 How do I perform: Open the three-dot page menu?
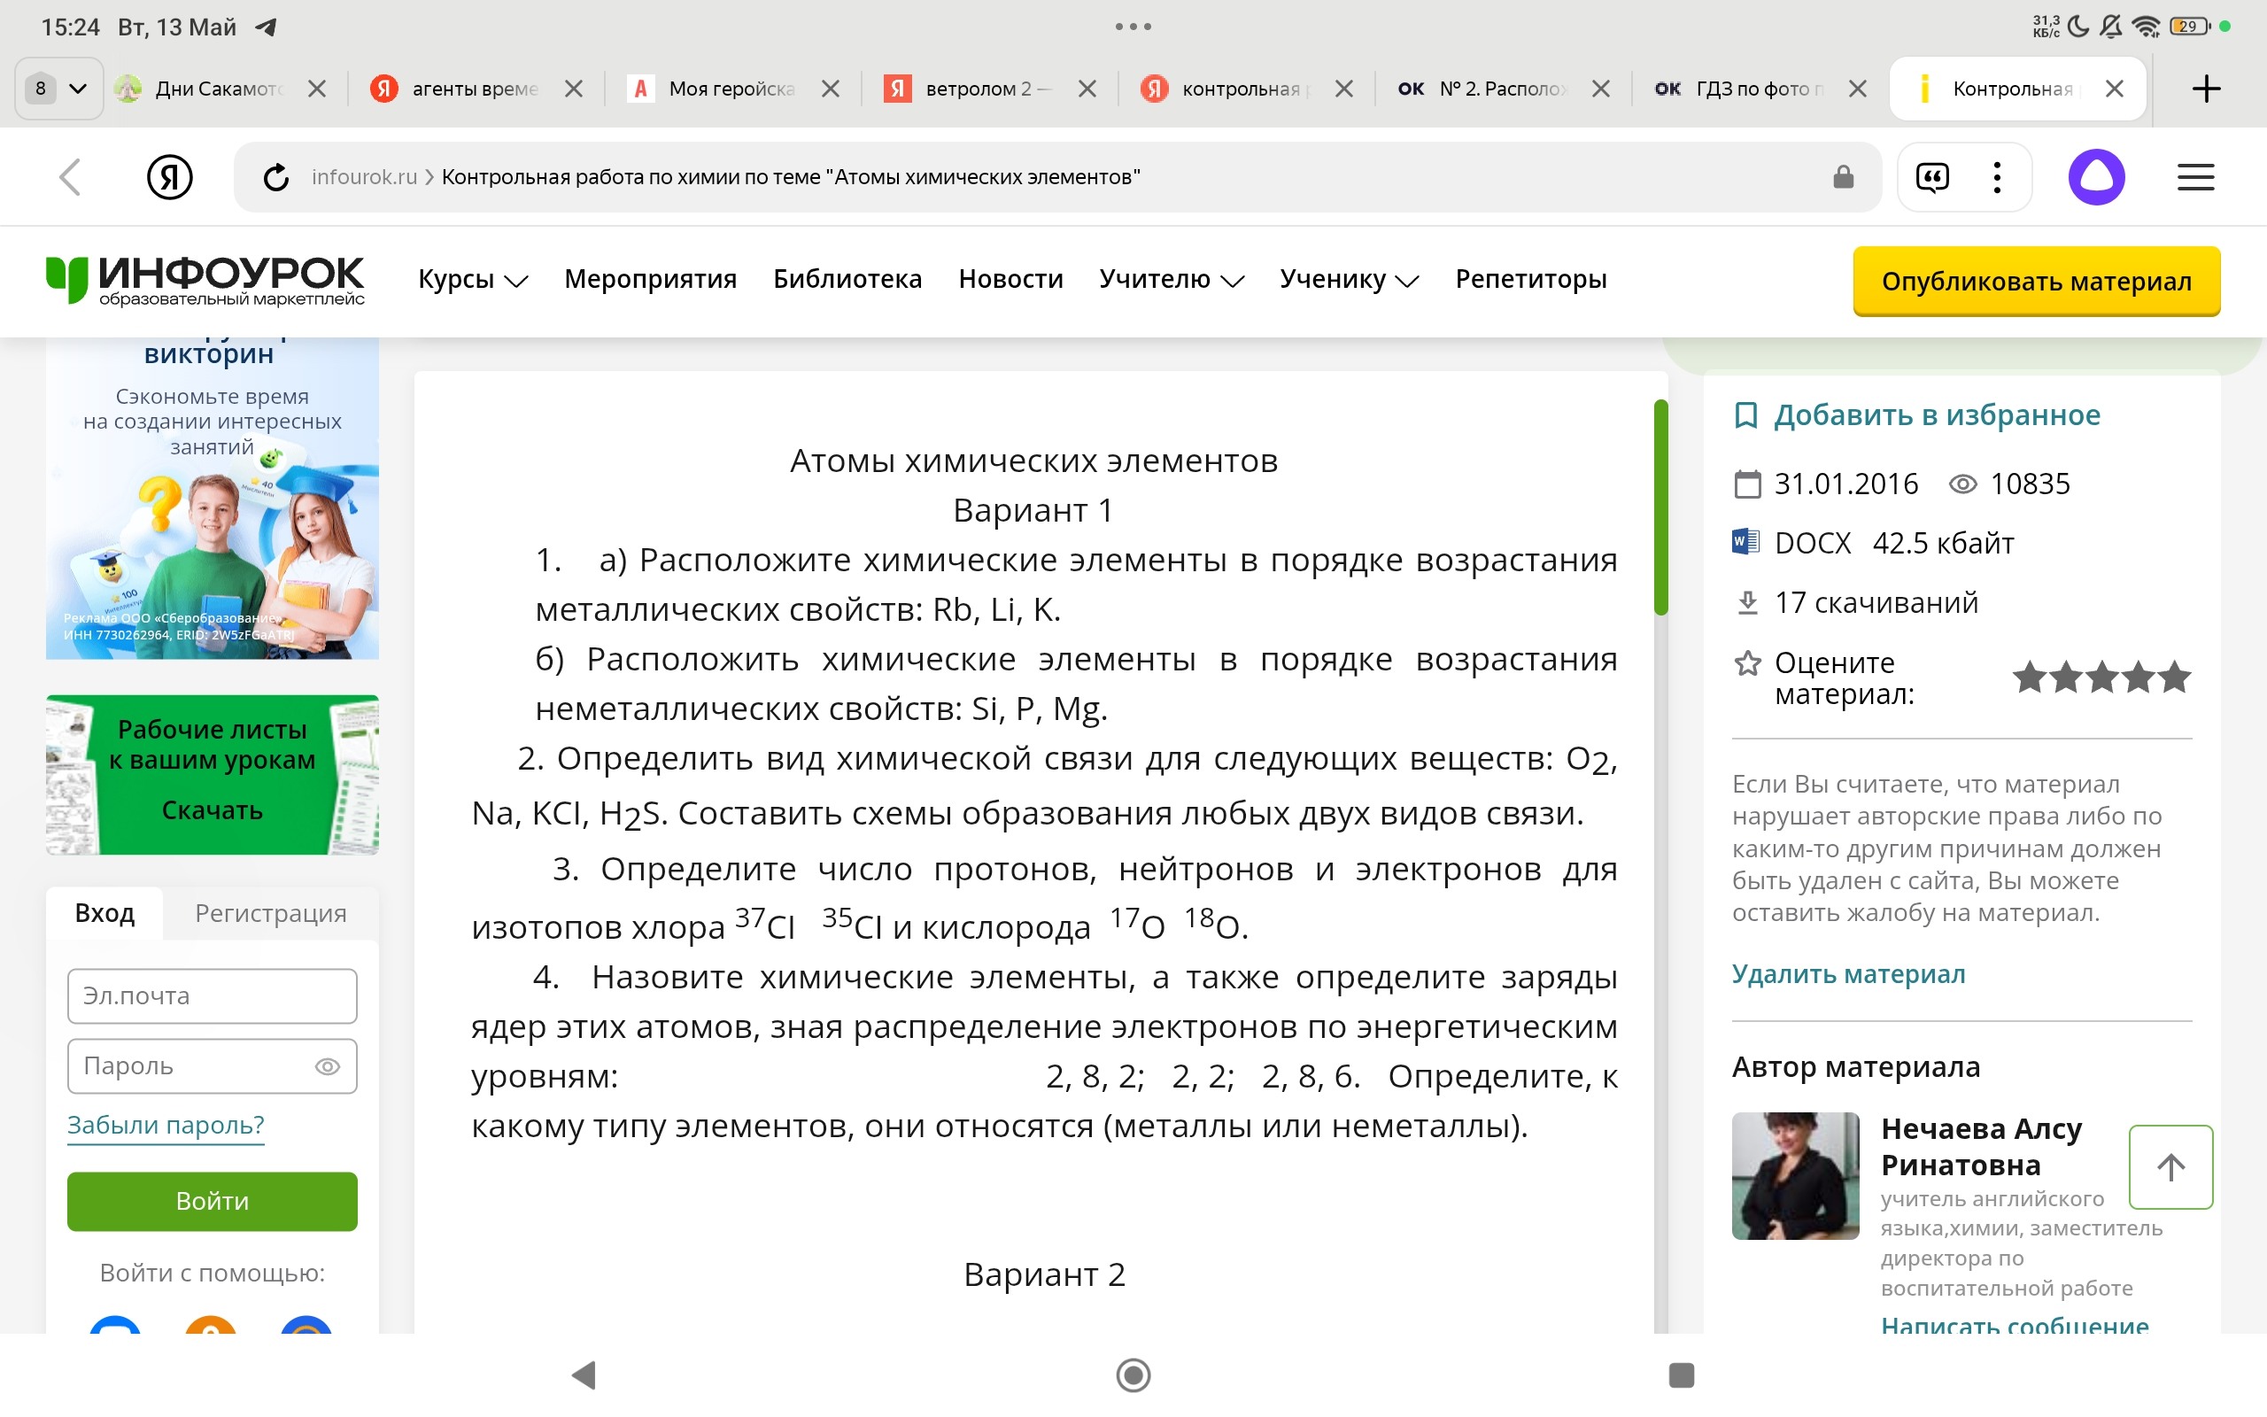point(1997,177)
